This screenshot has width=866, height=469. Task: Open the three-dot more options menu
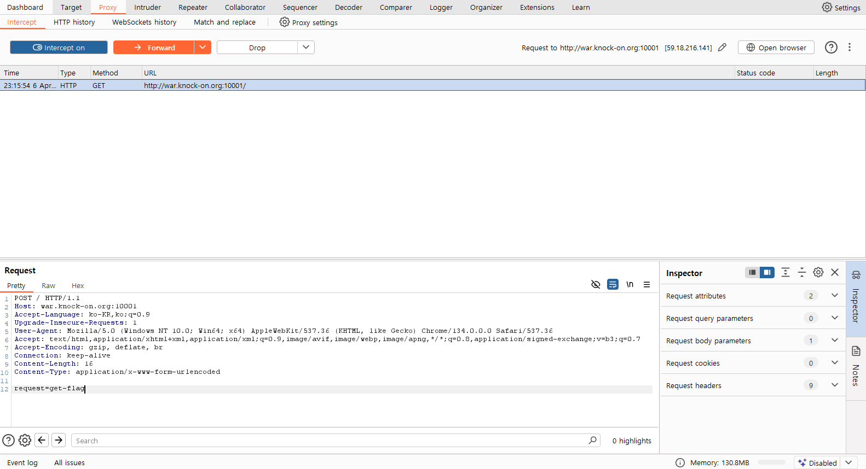pos(850,48)
